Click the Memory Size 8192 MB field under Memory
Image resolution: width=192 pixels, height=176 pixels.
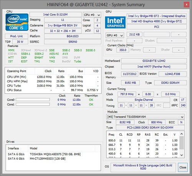(130, 83)
